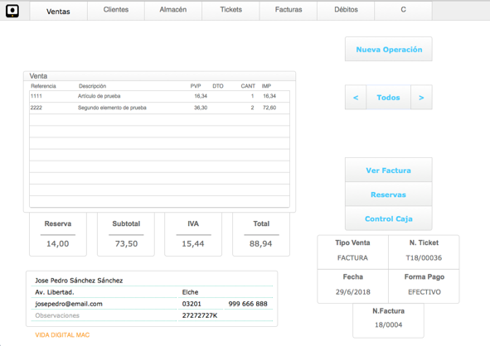Screen dimensions: 490x346
Task: Click the customer name field
Action: pyautogui.click(x=152, y=281)
